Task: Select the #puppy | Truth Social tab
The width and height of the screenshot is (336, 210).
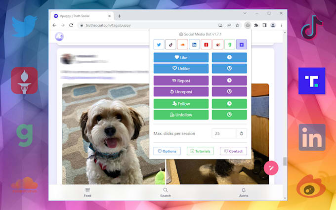Action: pos(82,16)
